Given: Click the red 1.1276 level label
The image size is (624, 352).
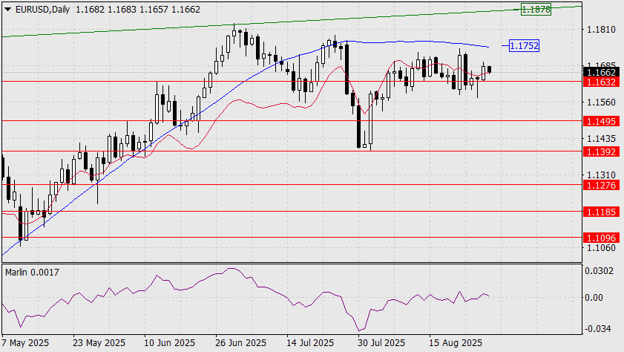Looking at the screenshot, I should coord(601,185).
